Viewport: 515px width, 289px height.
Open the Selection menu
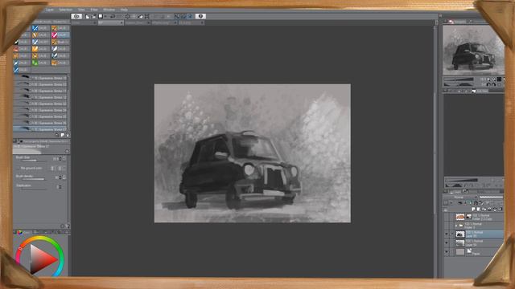click(65, 10)
